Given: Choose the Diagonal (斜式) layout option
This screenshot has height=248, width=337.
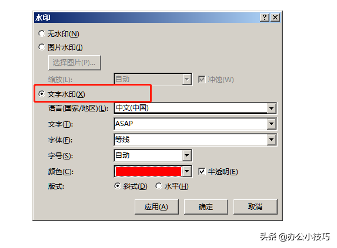Looking at the screenshot, I should pyautogui.click(x=118, y=186).
